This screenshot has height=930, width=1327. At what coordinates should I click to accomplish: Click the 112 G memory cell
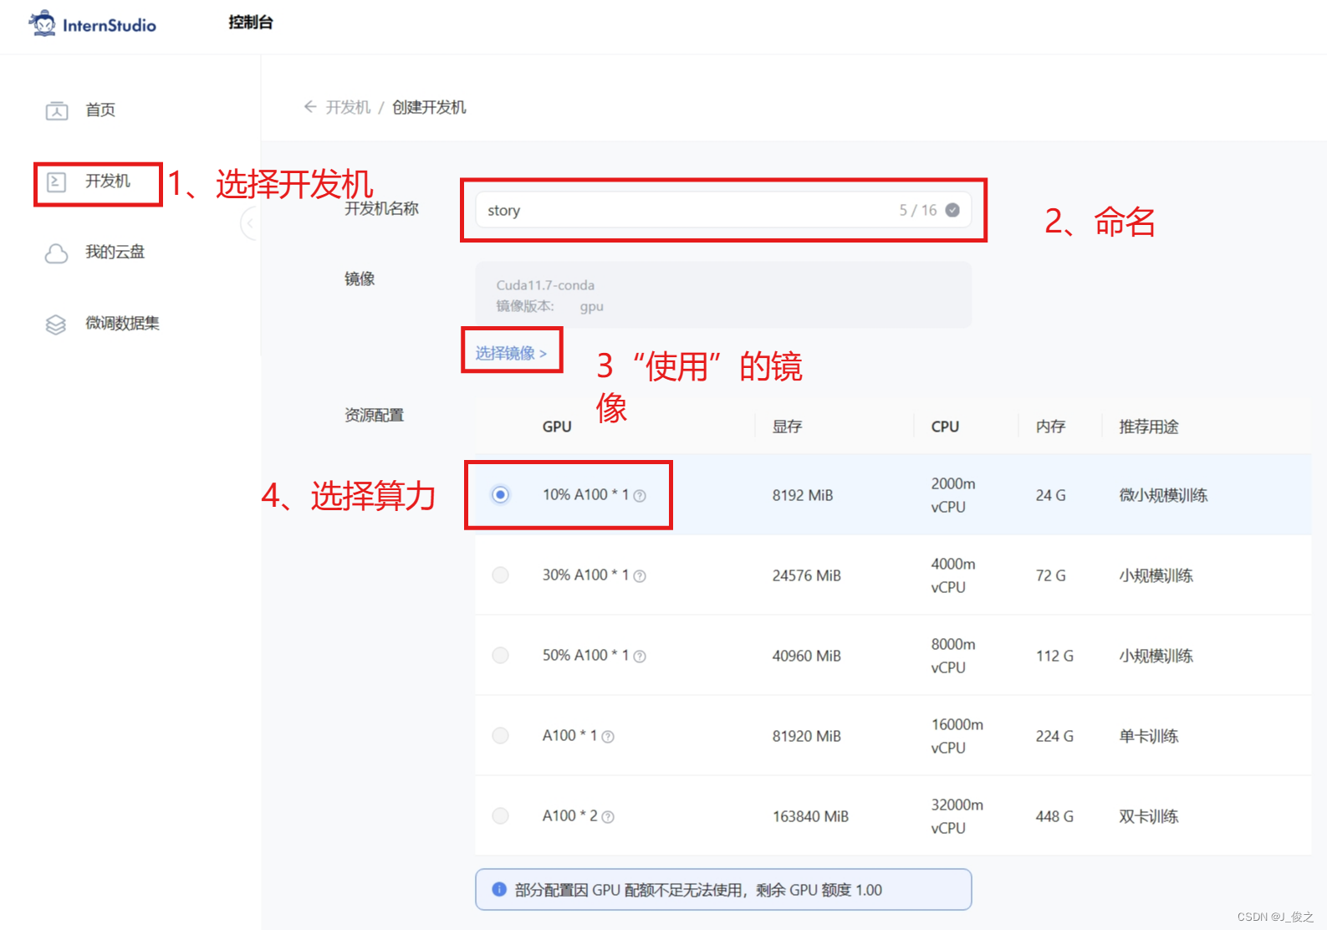pos(1054,656)
